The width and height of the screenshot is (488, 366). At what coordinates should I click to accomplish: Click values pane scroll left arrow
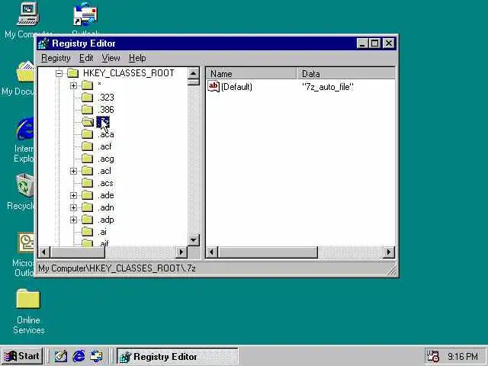[212, 252]
